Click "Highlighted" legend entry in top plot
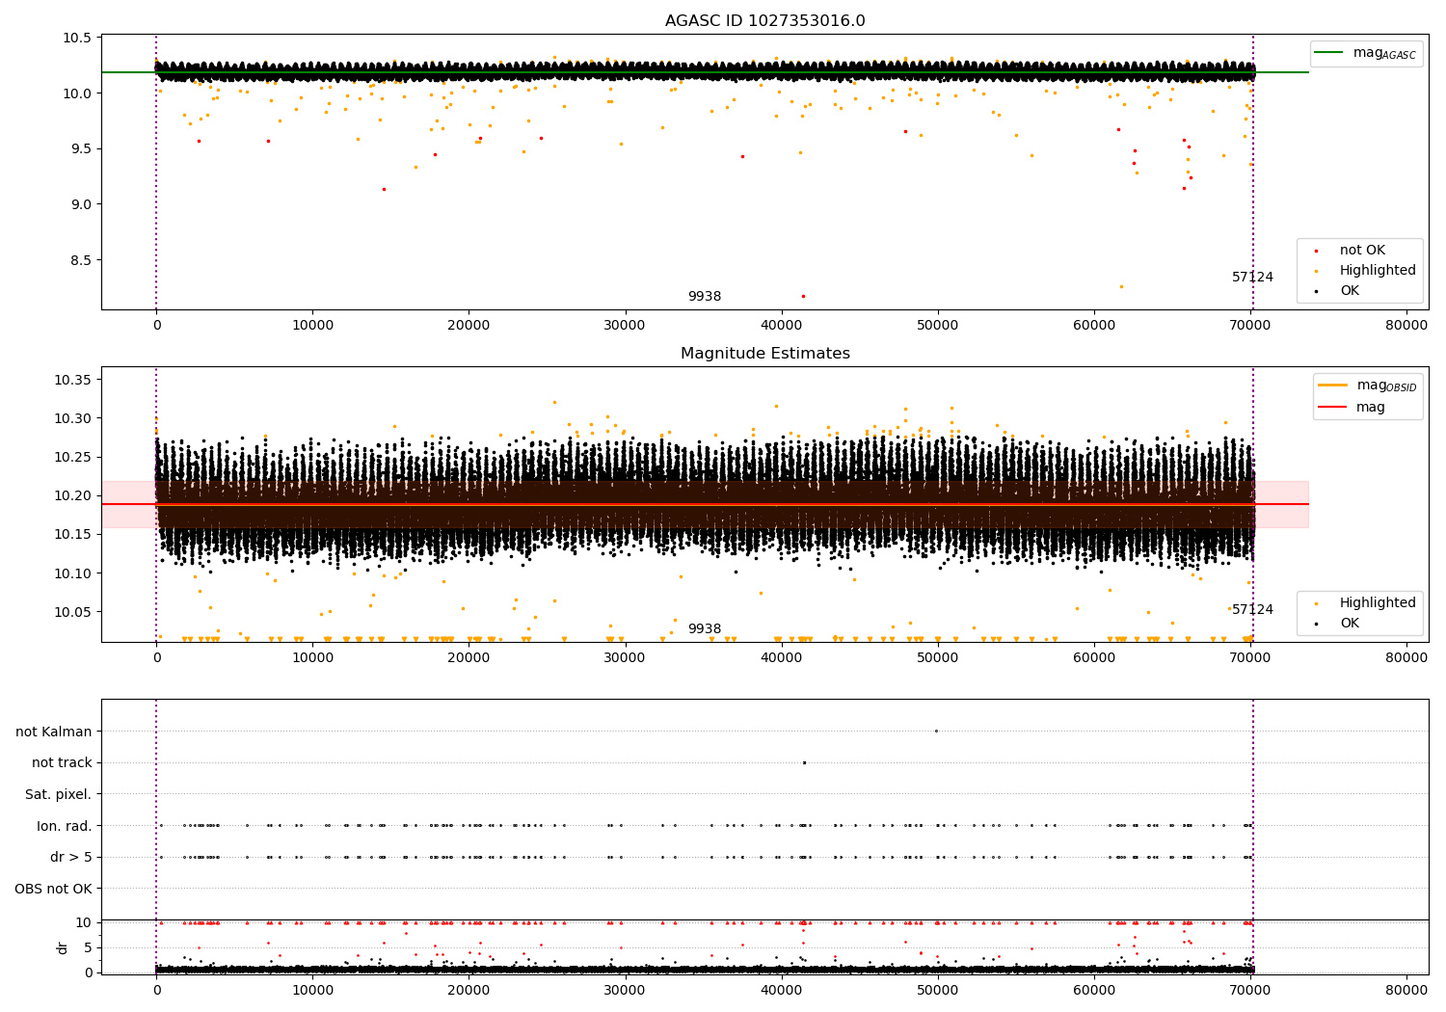Screen dimensions: 1446x1012 click(1378, 271)
